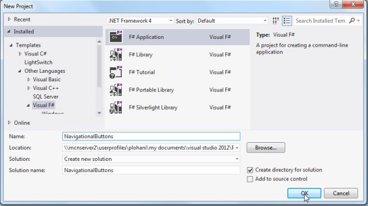Select the F# Silverlight Library template icon

(116, 107)
